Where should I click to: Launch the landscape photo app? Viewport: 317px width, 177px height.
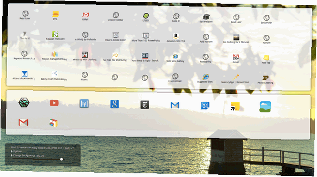click(265, 107)
